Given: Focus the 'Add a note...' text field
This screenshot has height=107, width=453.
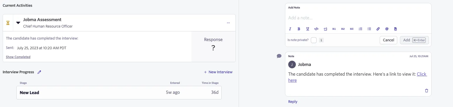Looking at the screenshot, I should 358,18.
